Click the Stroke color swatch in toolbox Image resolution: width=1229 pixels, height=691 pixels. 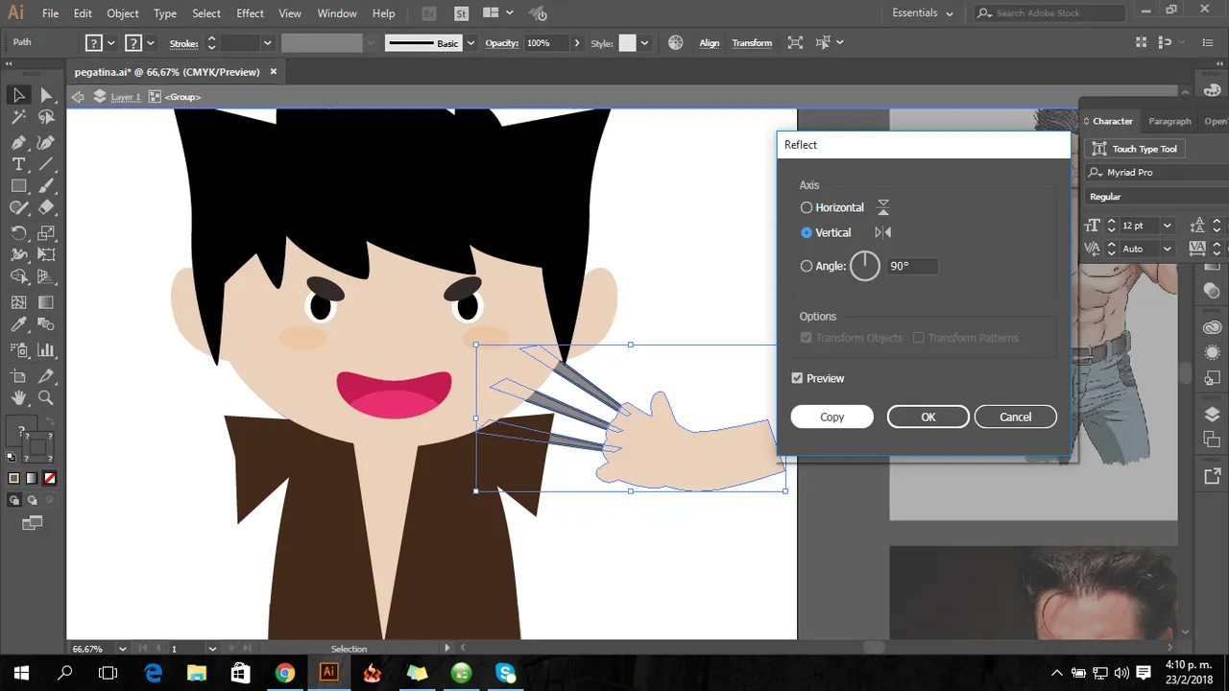pyautogui.click(x=38, y=447)
